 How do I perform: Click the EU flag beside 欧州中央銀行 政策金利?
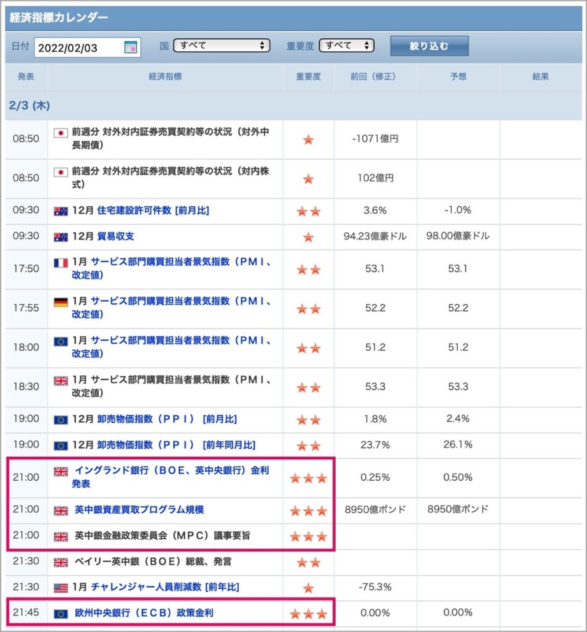(x=60, y=613)
